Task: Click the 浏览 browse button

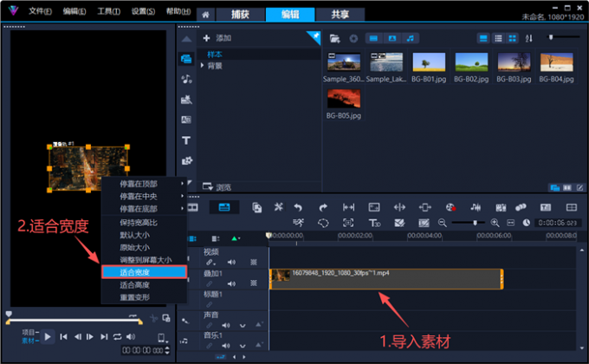Action: click(217, 186)
